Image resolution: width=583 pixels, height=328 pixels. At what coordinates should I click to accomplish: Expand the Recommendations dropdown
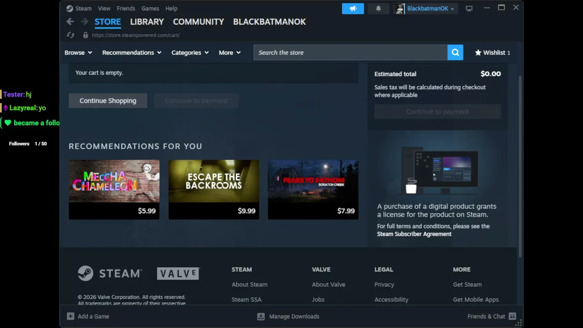coord(132,52)
